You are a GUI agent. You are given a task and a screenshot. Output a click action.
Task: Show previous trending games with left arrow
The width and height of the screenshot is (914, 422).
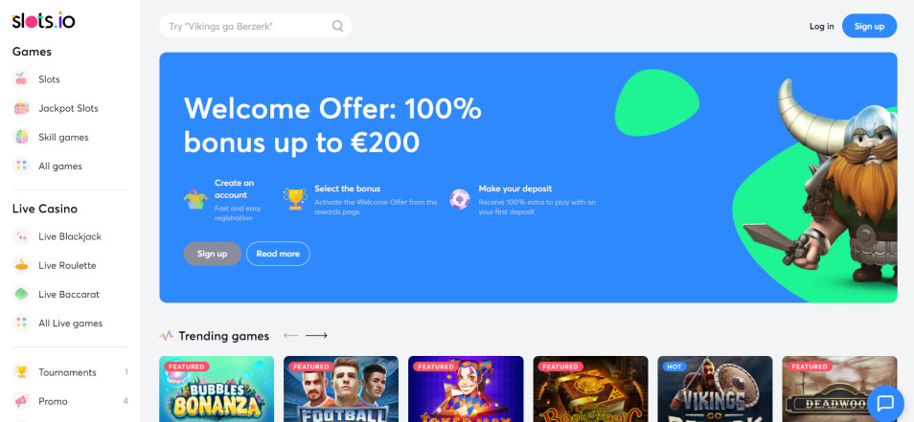291,336
